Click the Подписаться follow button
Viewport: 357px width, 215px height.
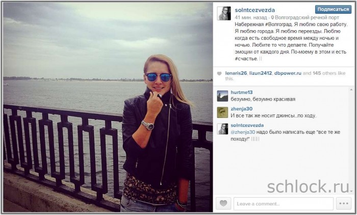click(333, 9)
